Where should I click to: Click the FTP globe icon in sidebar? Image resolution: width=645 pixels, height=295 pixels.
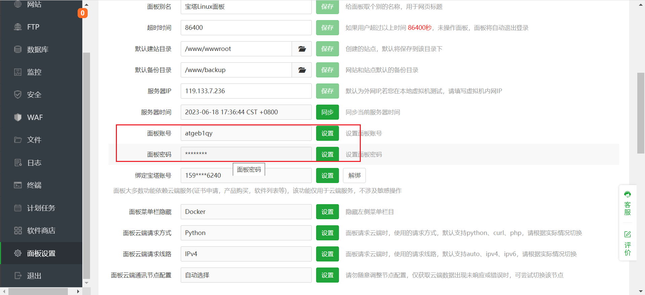(x=18, y=27)
